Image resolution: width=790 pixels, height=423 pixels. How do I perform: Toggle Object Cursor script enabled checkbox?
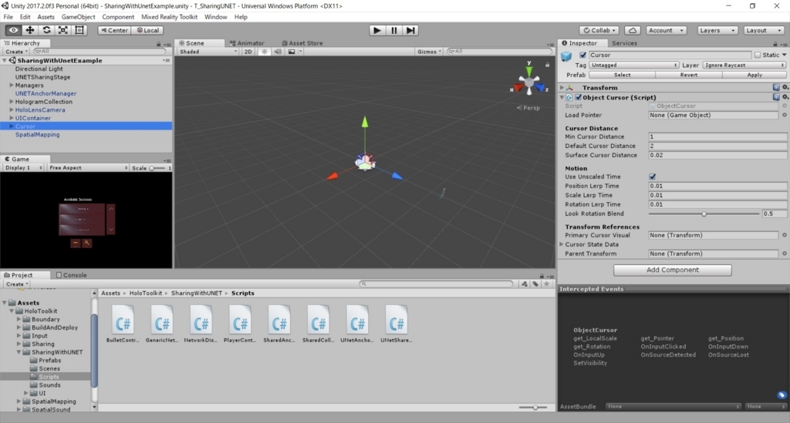point(579,97)
